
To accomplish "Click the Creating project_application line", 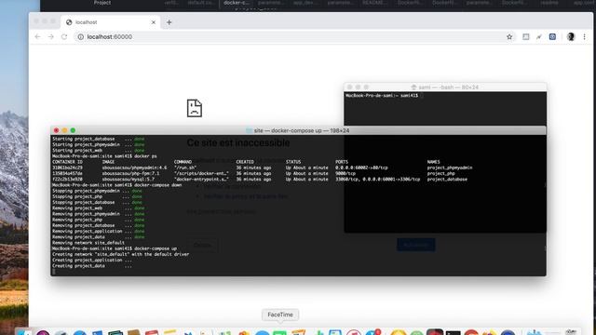I will (x=92, y=261).
